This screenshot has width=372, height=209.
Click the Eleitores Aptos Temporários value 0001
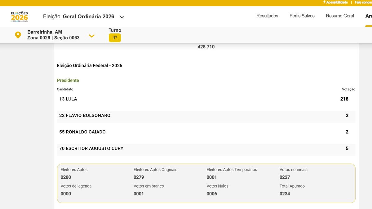pos(212,177)
